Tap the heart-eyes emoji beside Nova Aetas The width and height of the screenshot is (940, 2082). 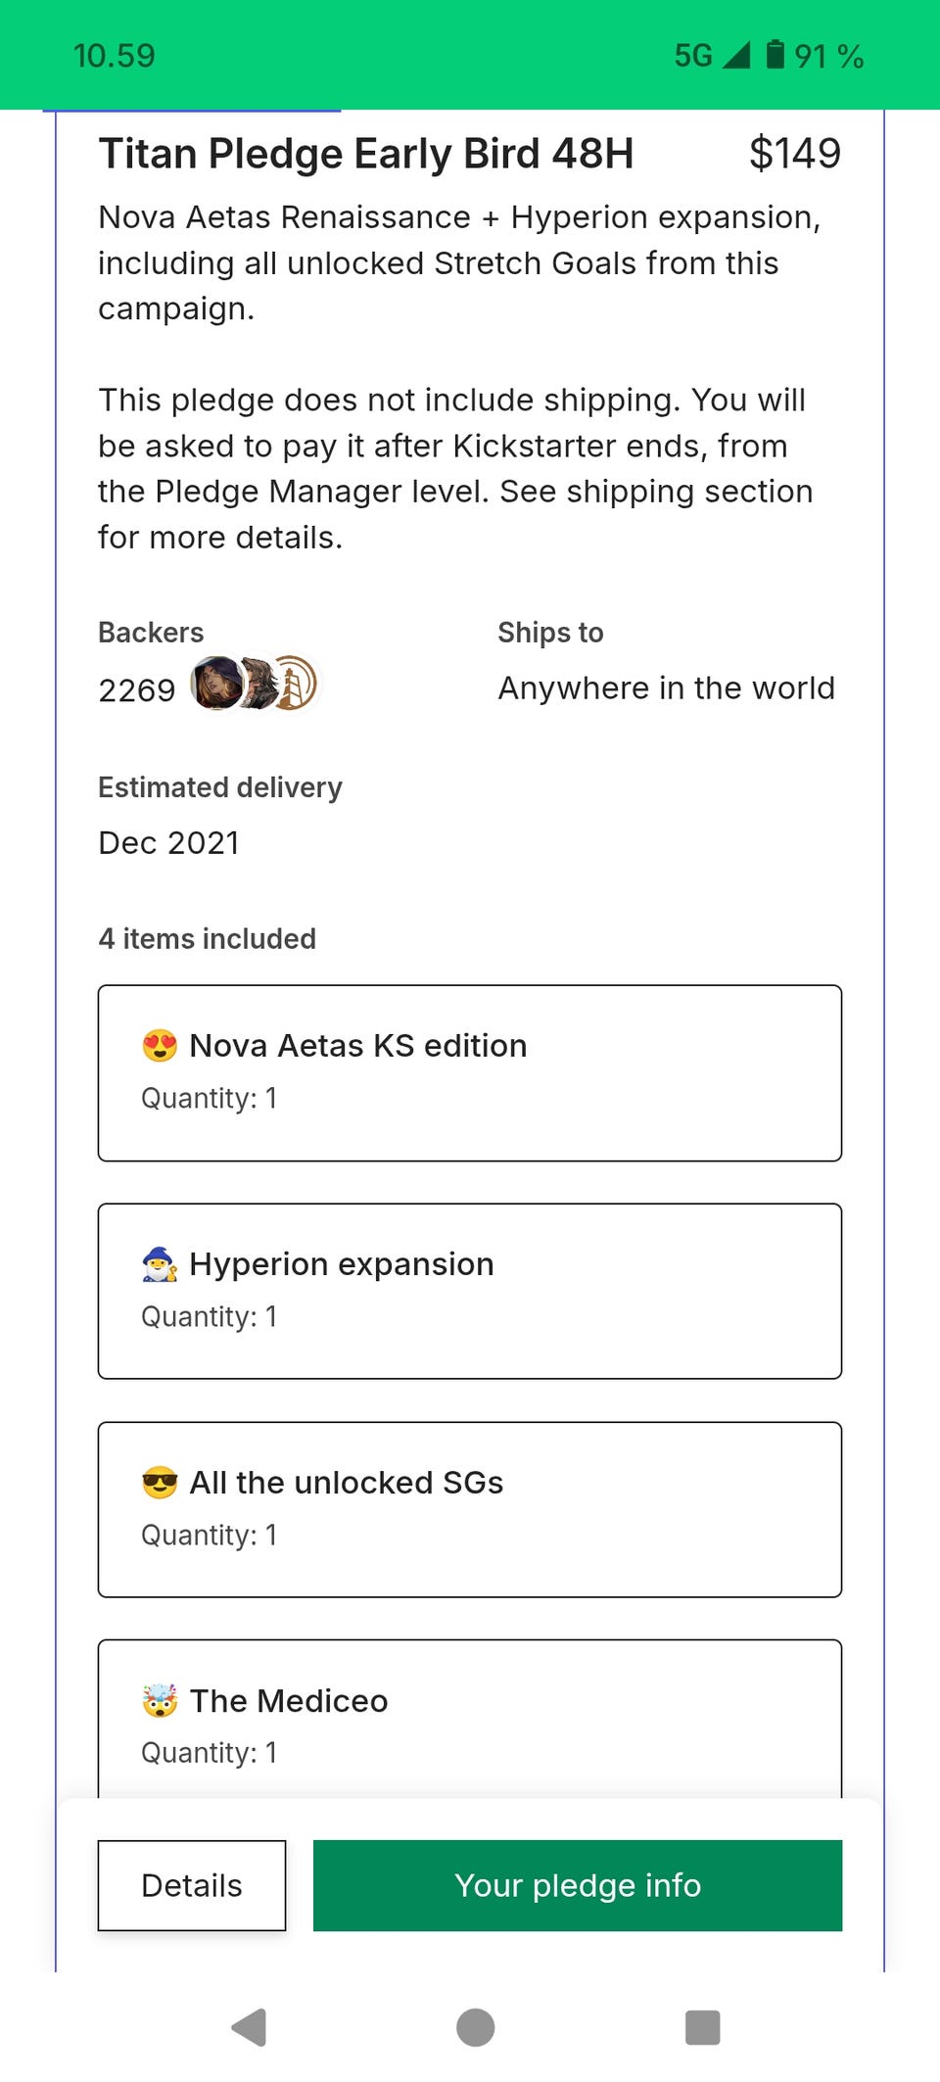tap(160, 1046)
